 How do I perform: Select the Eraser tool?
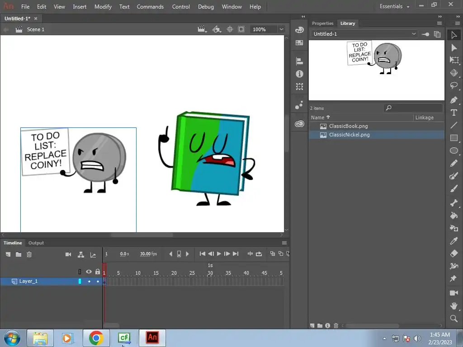tap(454, 253)
